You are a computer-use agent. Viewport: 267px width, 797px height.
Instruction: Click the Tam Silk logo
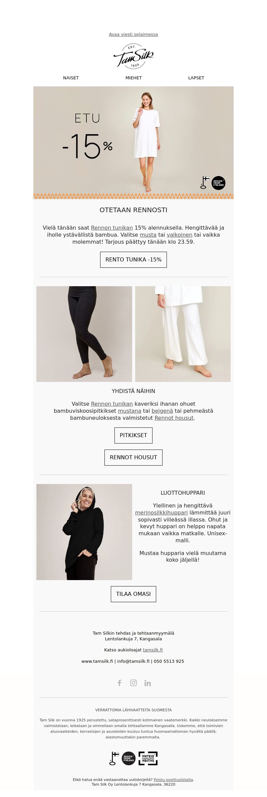tap(133, 56)
